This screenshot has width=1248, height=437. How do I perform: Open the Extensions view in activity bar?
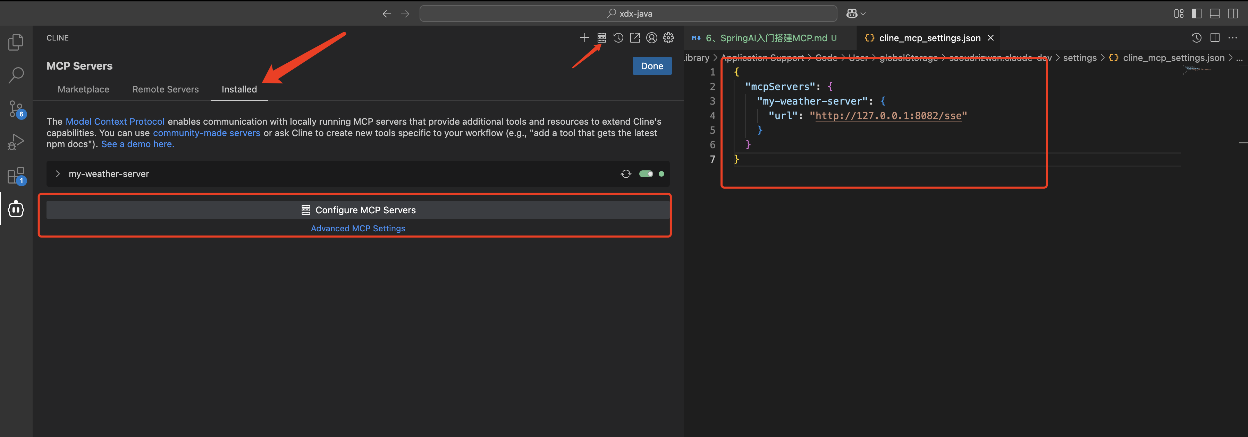(x=16, y=176)
